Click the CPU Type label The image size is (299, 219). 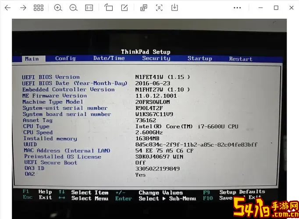pyautogui.click(x=36, y=127)
